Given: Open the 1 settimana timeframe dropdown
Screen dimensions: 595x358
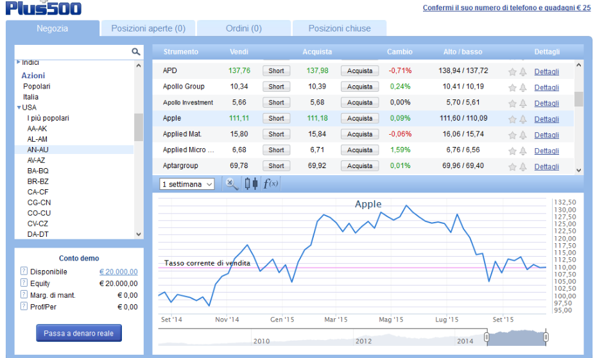Looking at the screenshot, I should (187, 184).
